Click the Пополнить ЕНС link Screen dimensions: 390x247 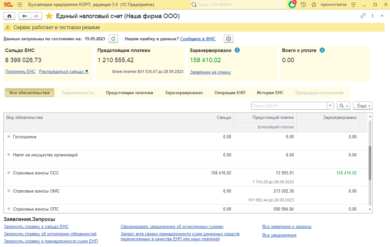pos(20,72)
